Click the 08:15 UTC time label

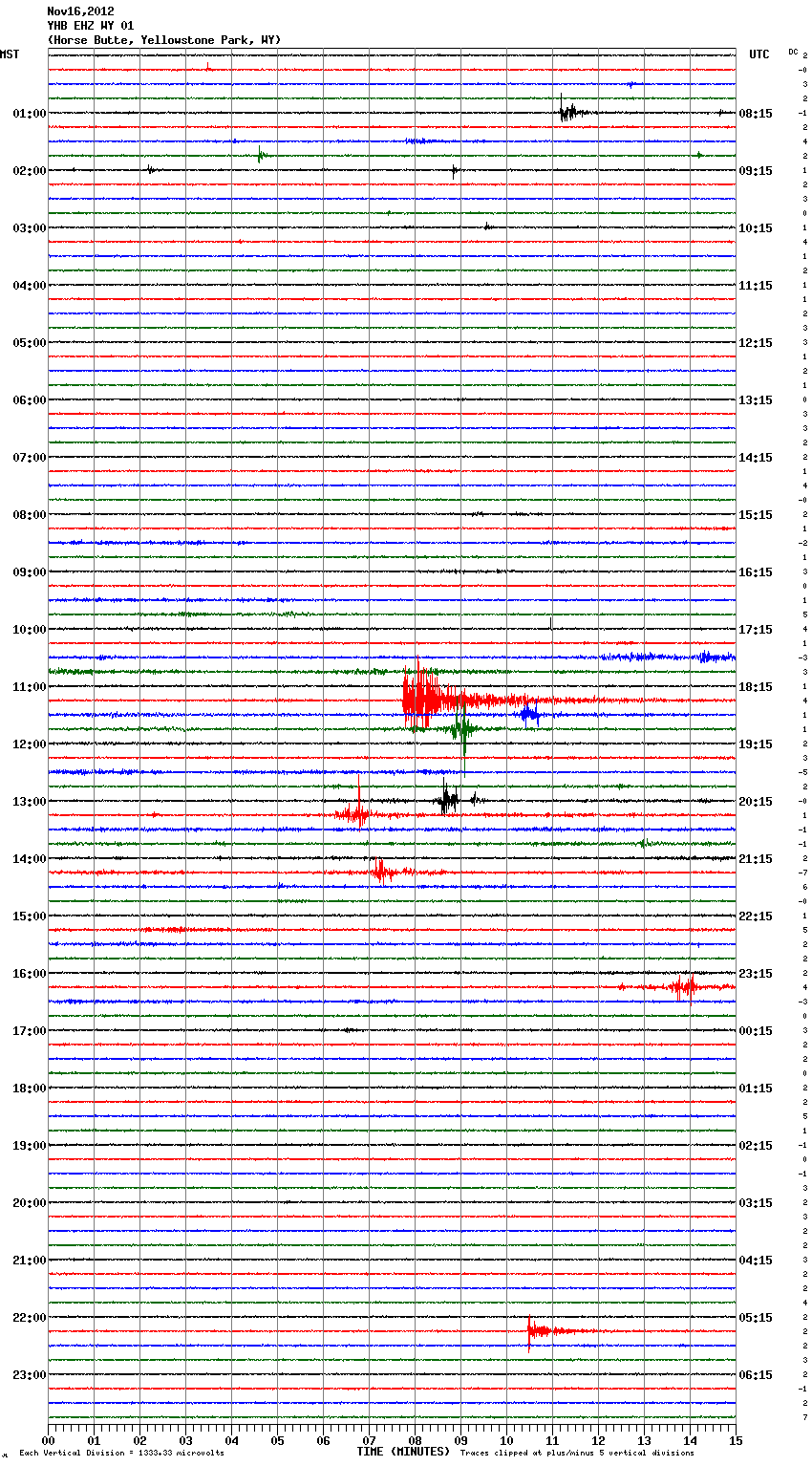coord(756,114)
